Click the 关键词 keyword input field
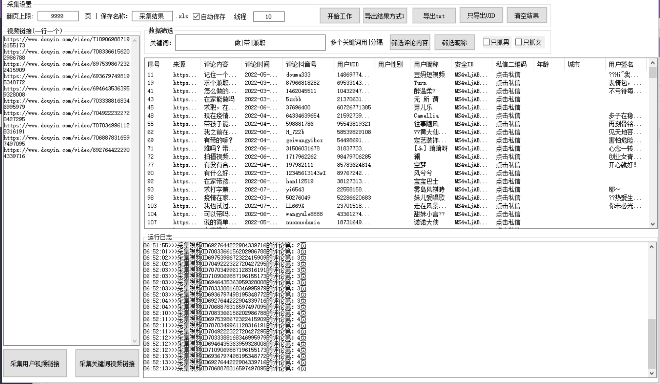 click(x=251, y=42)
